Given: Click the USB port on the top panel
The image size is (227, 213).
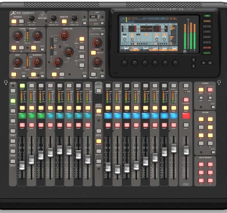Looking at the screenshot, I should point(93,17).
